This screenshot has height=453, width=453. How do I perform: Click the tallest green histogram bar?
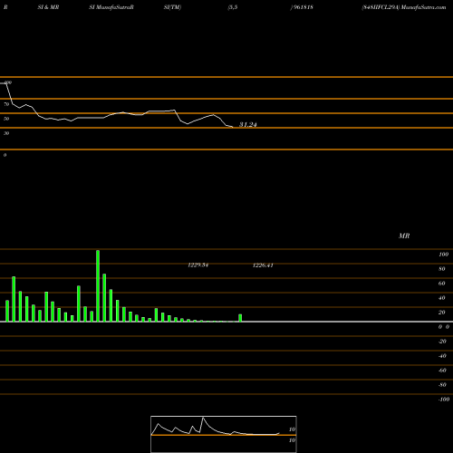pos(98,285)
